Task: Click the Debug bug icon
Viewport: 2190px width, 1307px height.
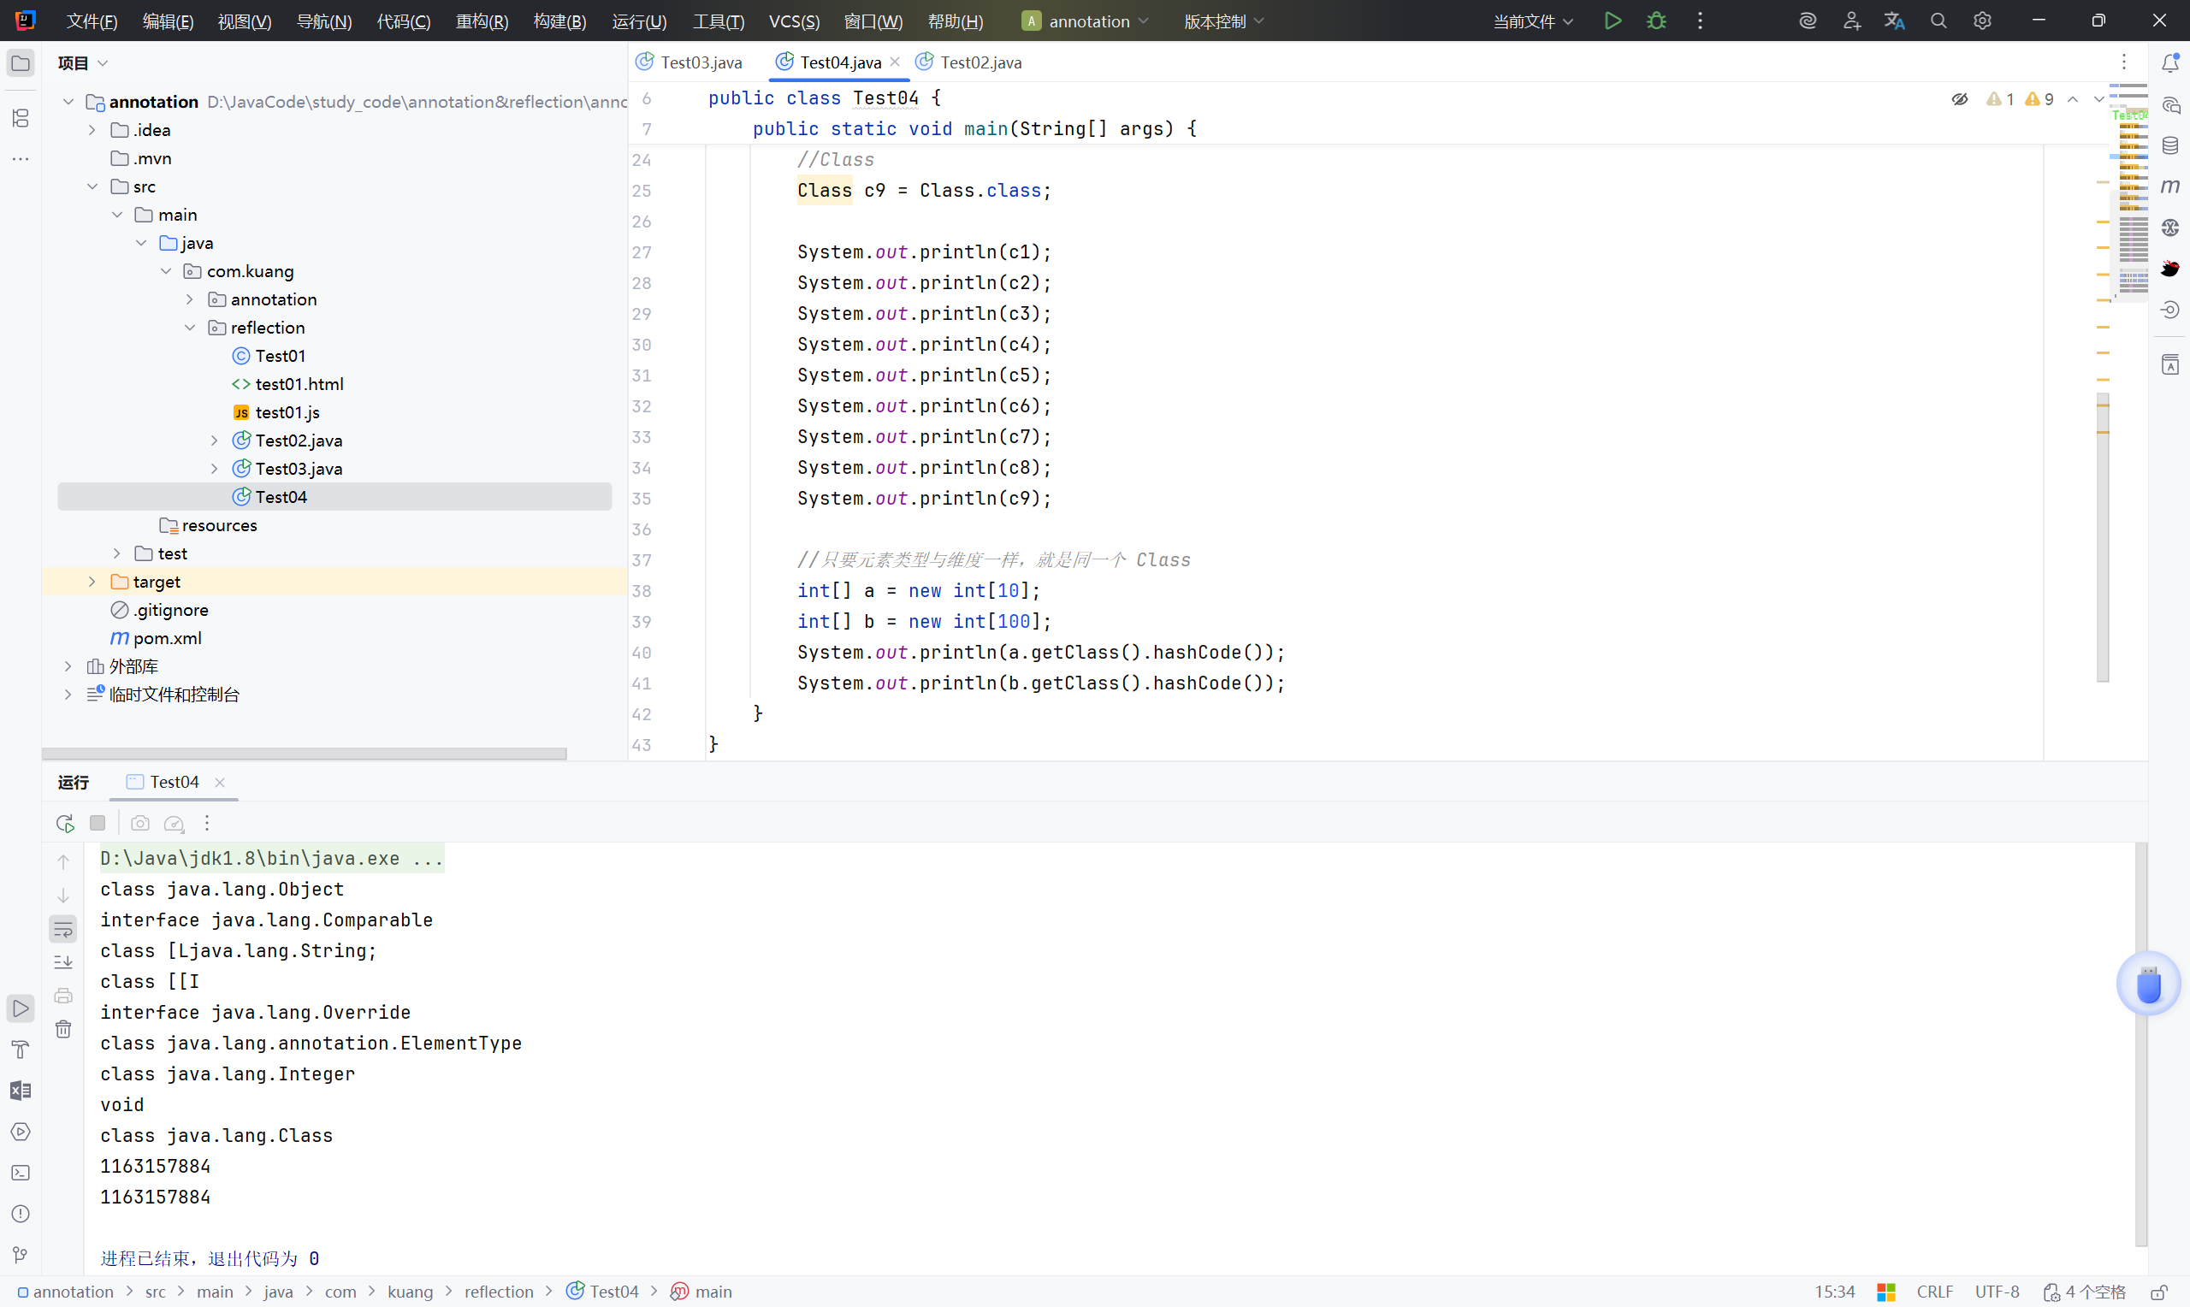Action: click(x=1656, y=21)
